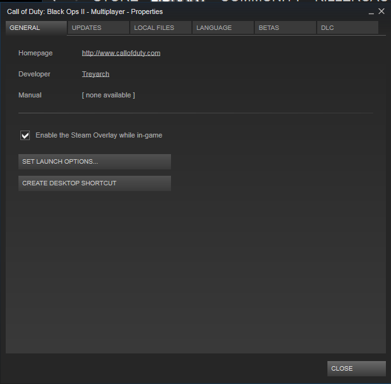
Task: Go to the Betas tab
Action: tap(285, 28)
